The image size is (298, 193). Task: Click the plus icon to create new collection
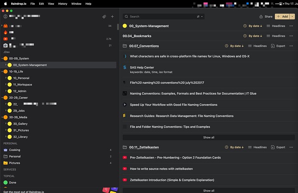click(x=112, y=17)
